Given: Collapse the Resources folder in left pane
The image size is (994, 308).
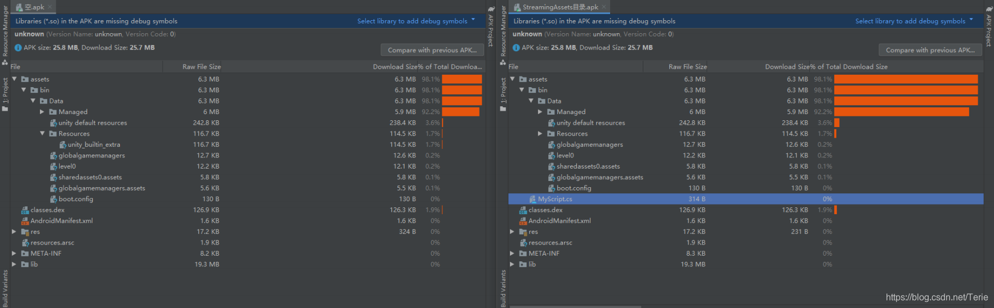Looking at the screenshot, I should 42,133.
